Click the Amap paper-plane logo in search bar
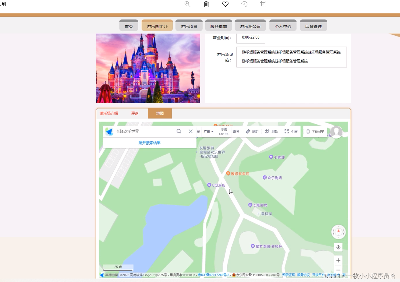The width and height of the screenshot is (400, 282). (109, 132)
